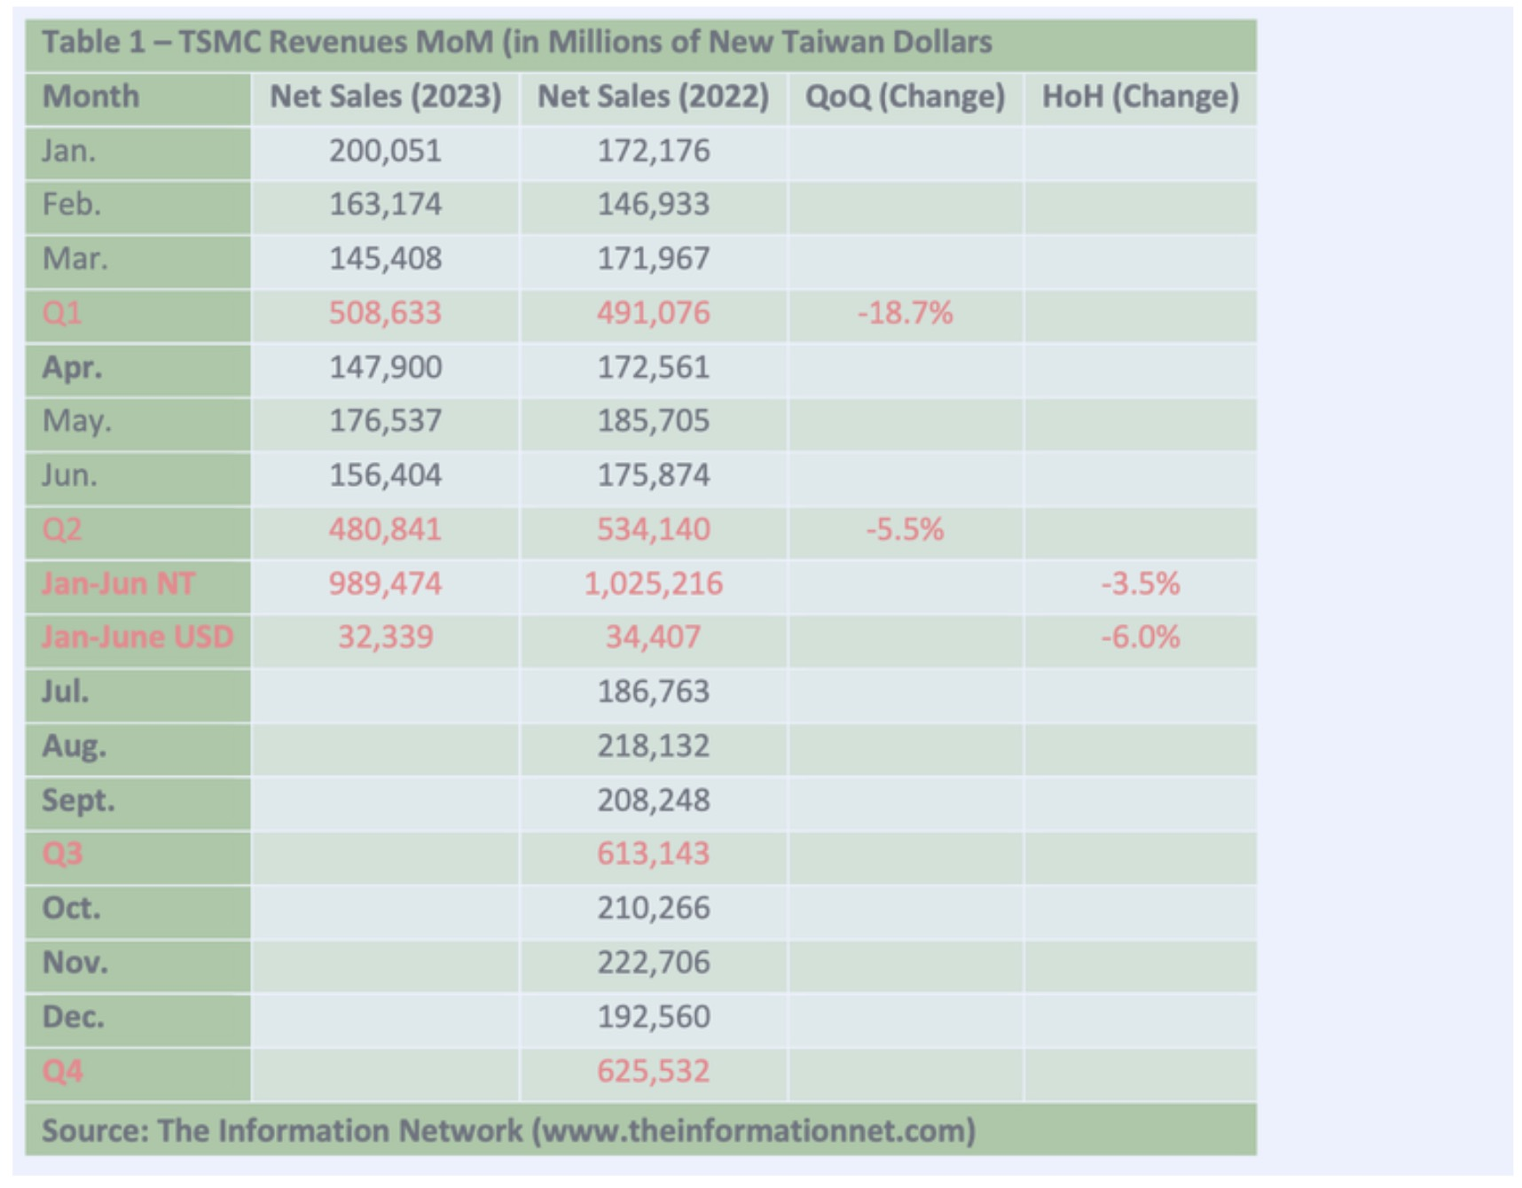
Task: Click the 'Nov.' row label
Action: pyautogui.click(x=75, y=962)
